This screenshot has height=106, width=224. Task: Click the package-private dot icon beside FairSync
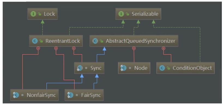pos(77,95)
